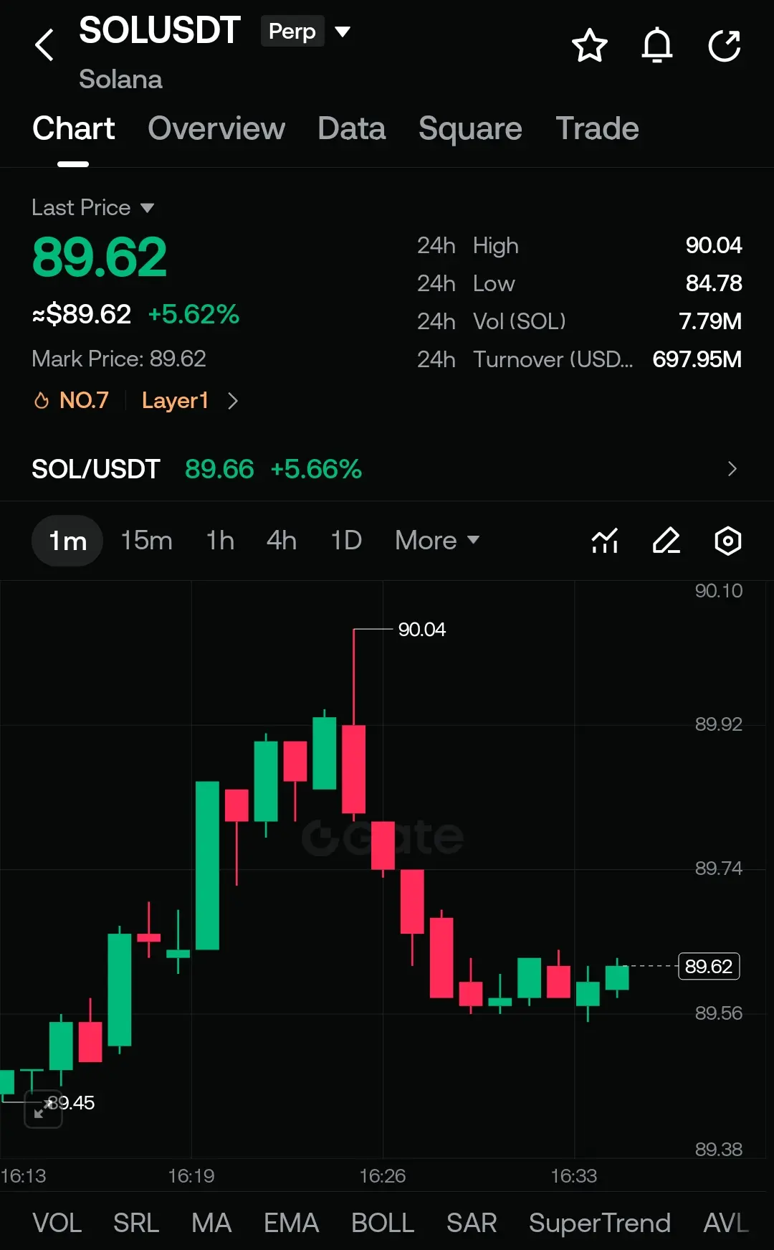Tap the 89.74 price axis label
Screen dimensions: 774x1250
click(719, 868)
